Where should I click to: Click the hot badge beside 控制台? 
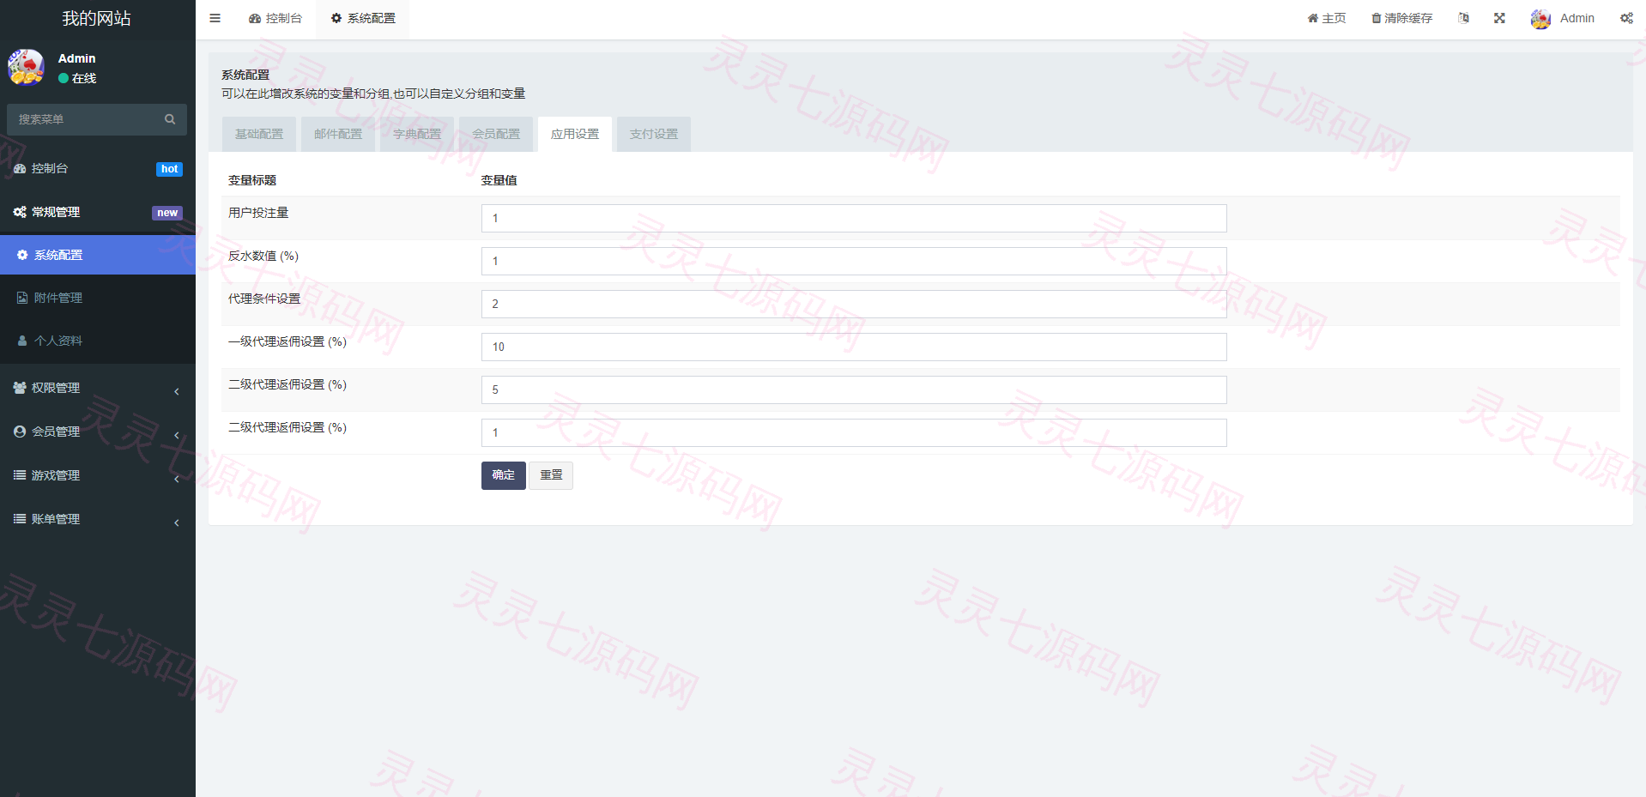click(170, 169)
